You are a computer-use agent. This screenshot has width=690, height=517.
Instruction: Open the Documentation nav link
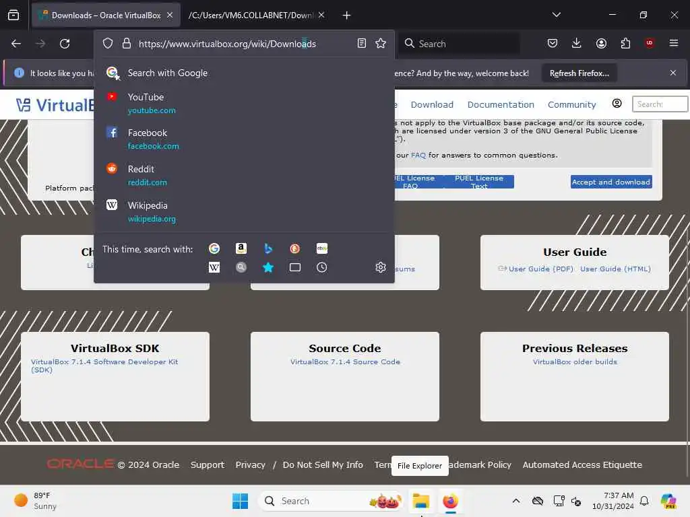pos(501,104)
